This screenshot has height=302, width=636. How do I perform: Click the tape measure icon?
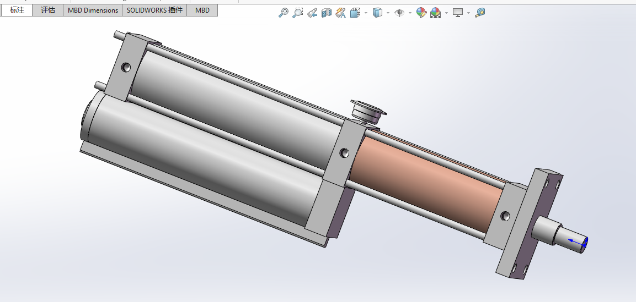(x=480, y=13)
